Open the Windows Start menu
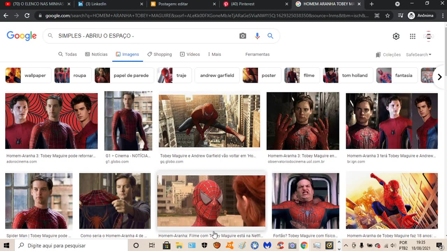The height and width of the screenshot is (251, 447). click(7, 245)
